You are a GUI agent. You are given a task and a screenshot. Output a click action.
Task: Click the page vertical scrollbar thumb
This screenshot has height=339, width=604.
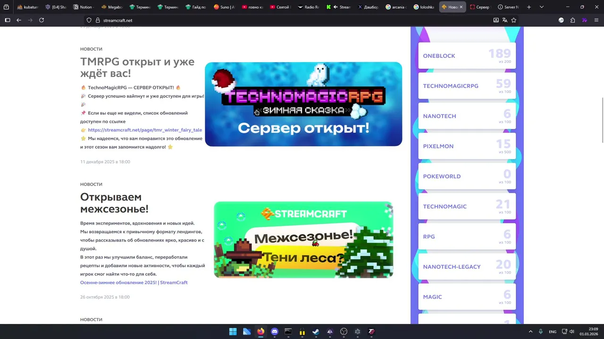tap(602, 120)
